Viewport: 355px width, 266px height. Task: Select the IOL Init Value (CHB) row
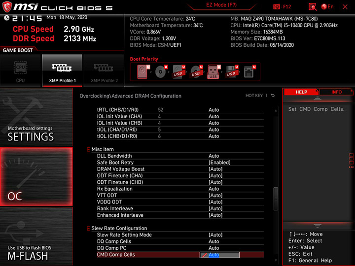pyautogui.click(x=180, y=123)
